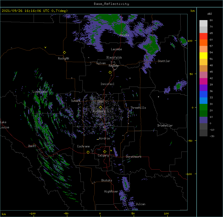Click the Innisfail label

click(107, 84)
